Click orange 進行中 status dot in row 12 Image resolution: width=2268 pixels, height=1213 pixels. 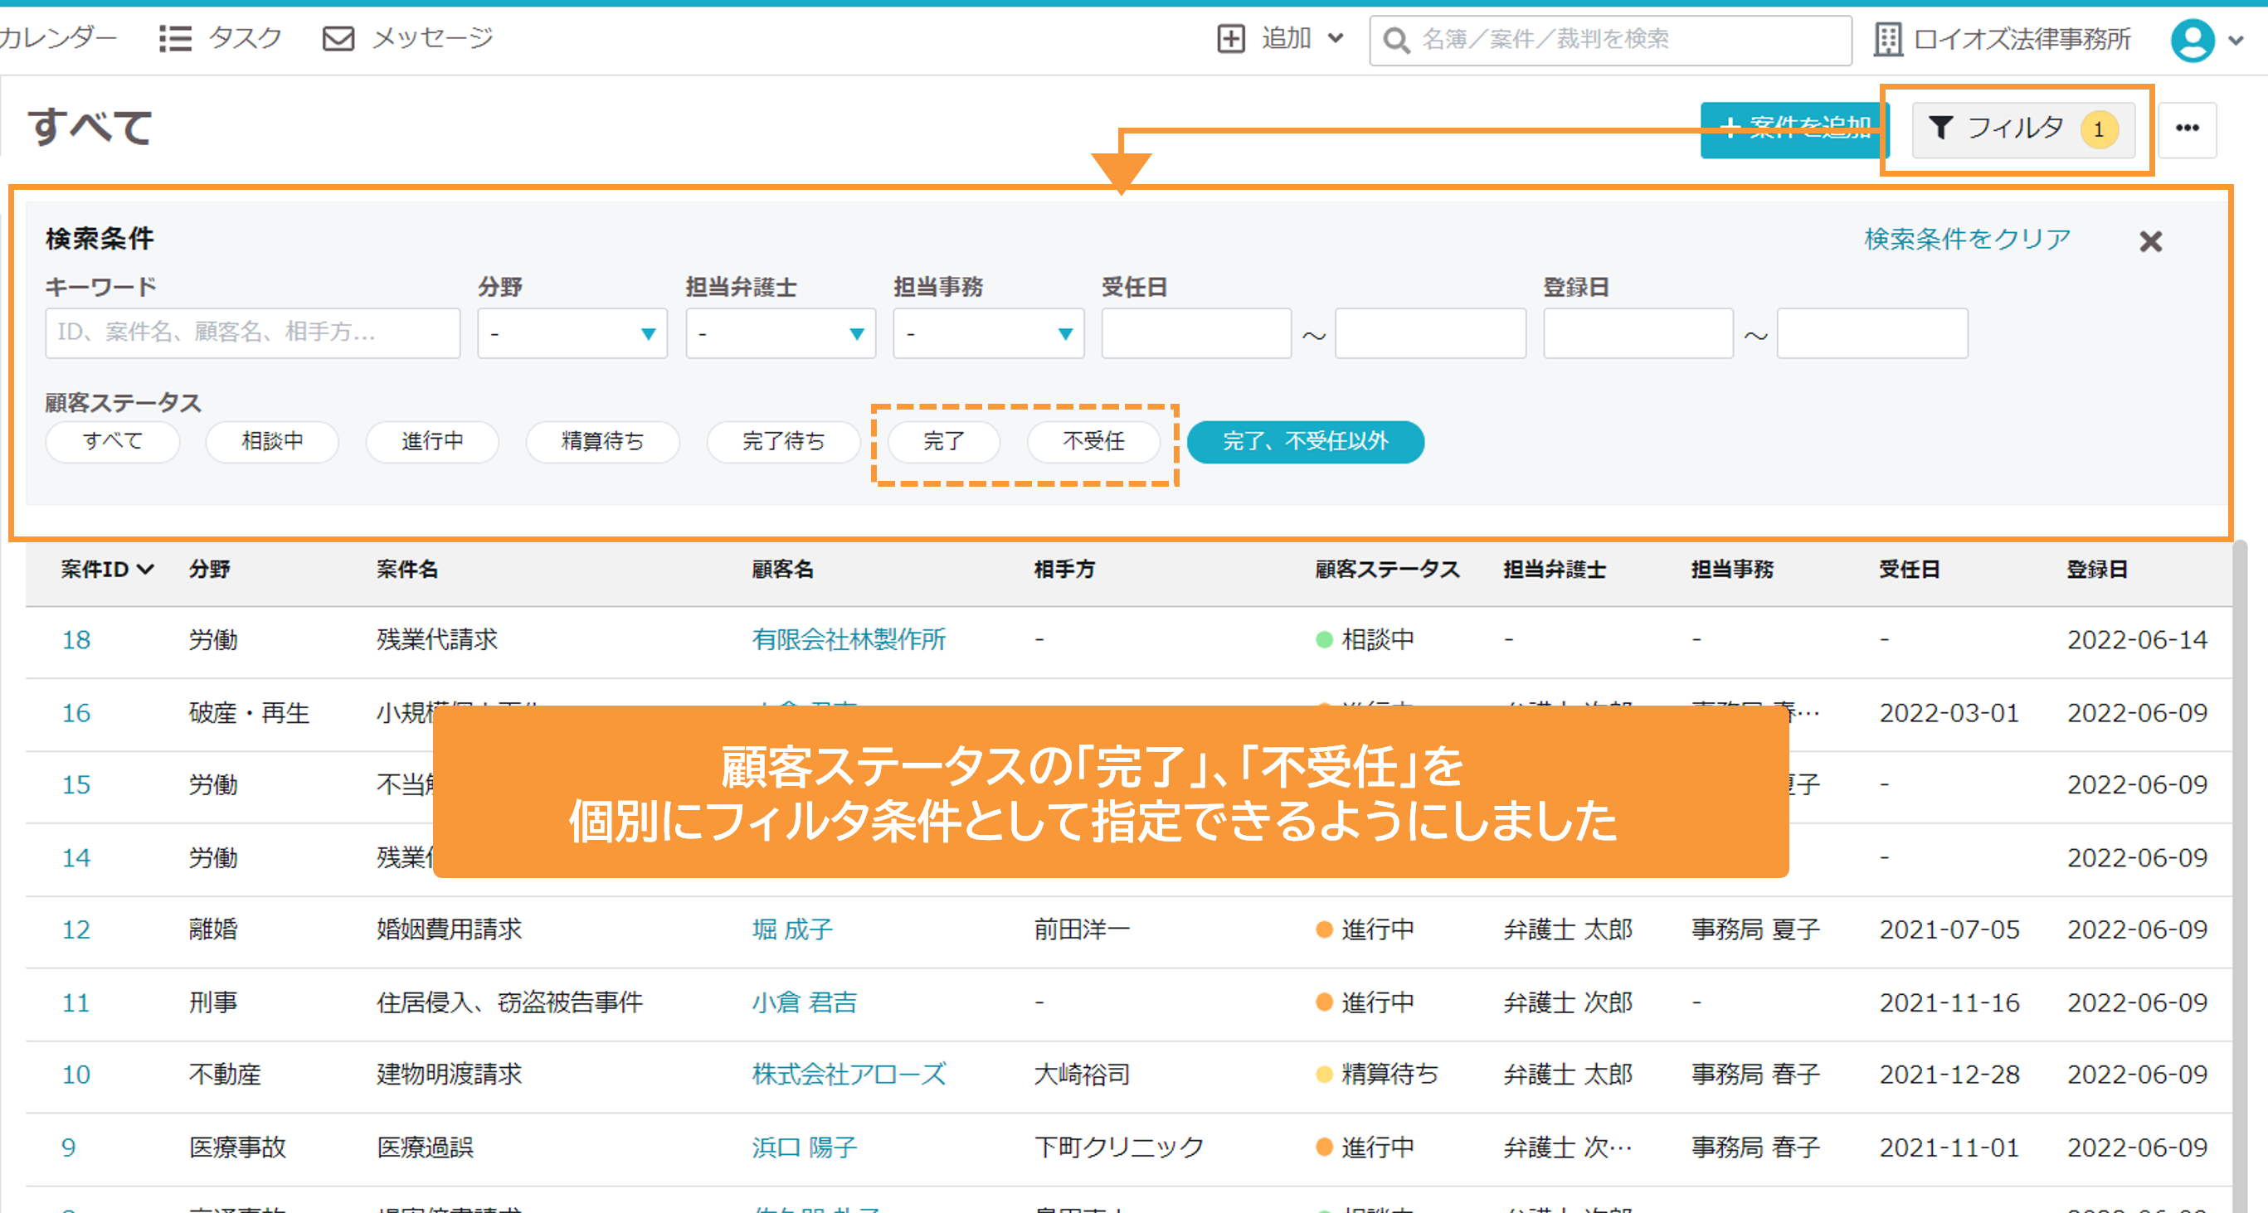[x=1323, y=929]
